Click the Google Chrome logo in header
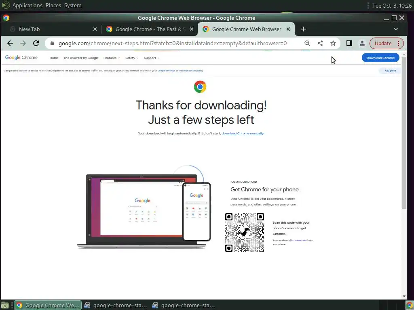414x310 pixels. pos(21,57)
